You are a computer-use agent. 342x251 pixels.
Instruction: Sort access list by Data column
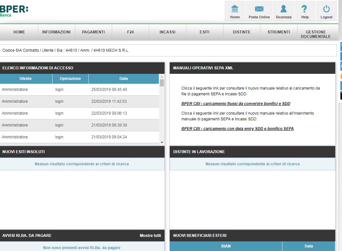(123, 79)
